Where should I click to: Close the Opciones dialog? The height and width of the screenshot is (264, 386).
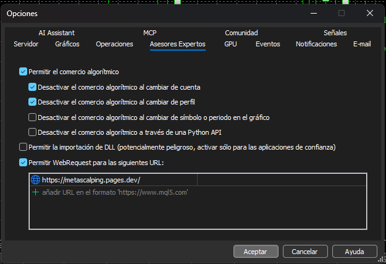[x=370, y=13]
